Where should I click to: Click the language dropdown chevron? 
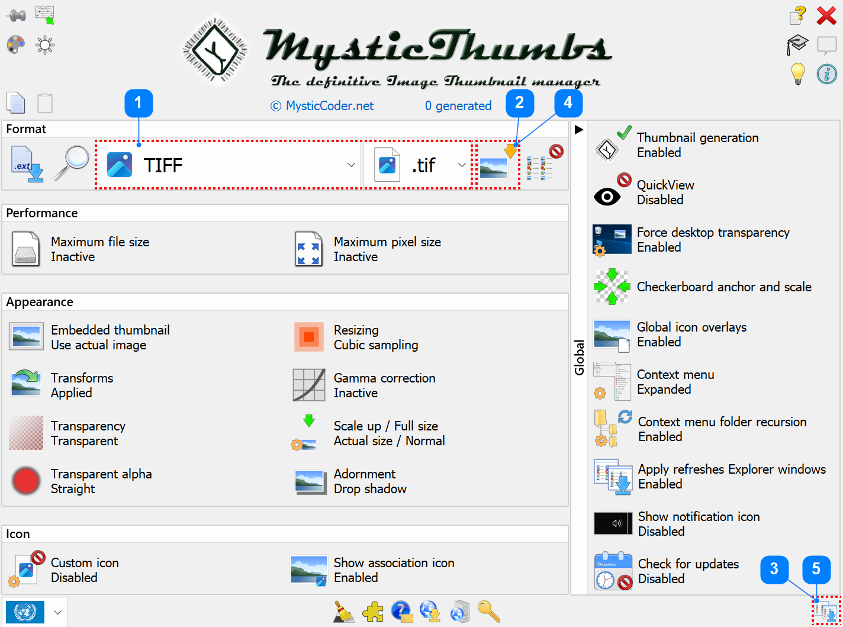(57, 612)
